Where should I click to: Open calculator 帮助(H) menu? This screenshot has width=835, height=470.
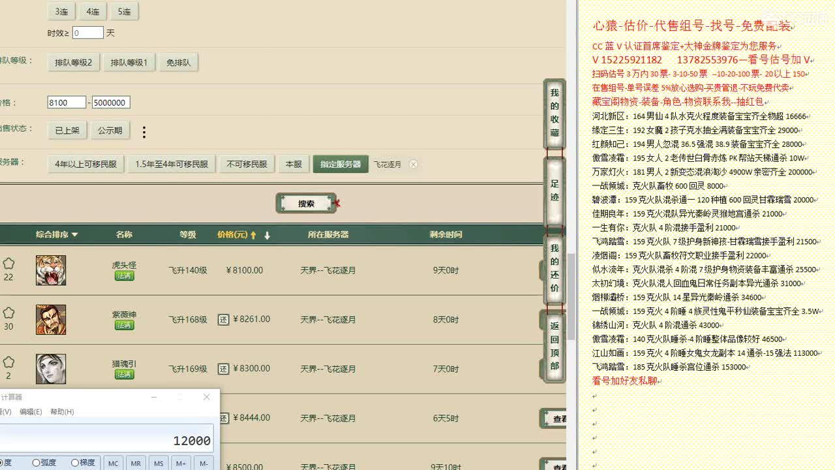click(62, 412)
